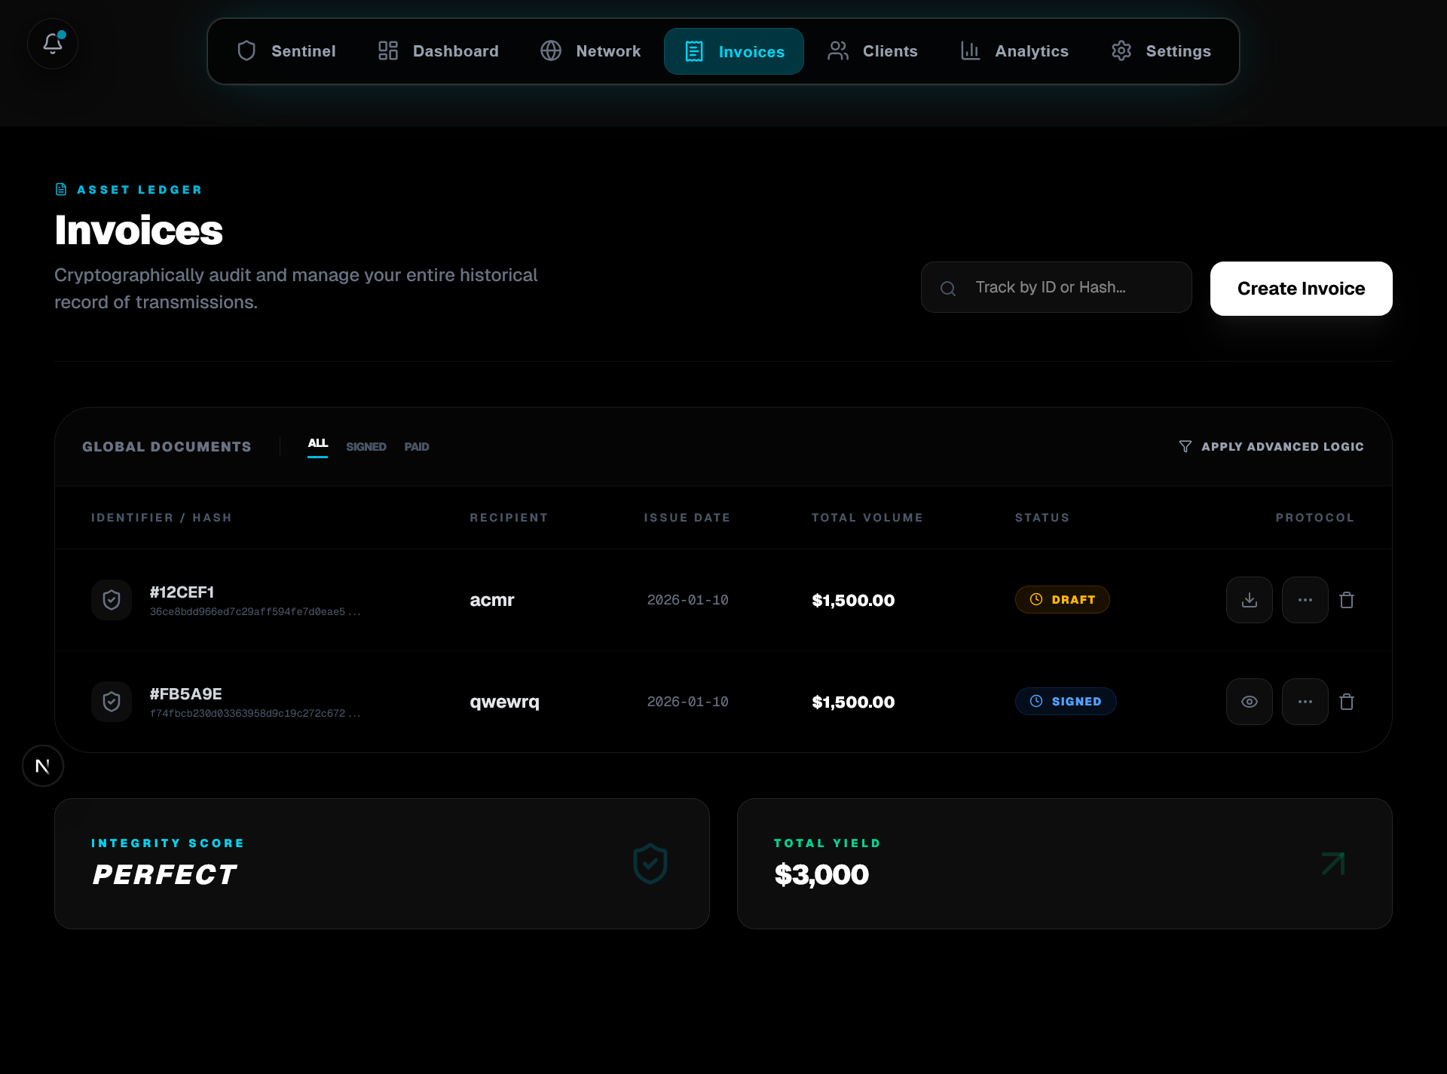
Task: Click the shield icon beside #12CEF1
Action: coord(112,600)
